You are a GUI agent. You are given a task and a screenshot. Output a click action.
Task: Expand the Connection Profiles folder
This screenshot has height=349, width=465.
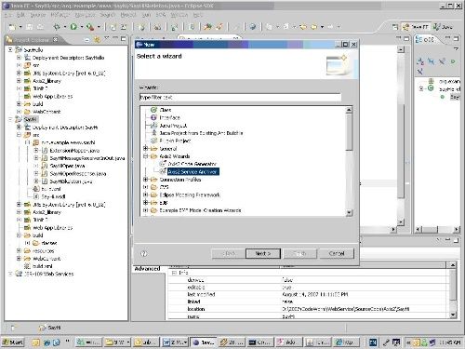pyautogui.click(x=145, y=180)
